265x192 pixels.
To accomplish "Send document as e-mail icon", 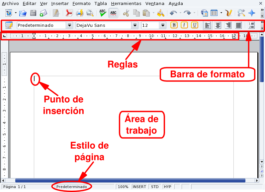I will tap(44, 13).
